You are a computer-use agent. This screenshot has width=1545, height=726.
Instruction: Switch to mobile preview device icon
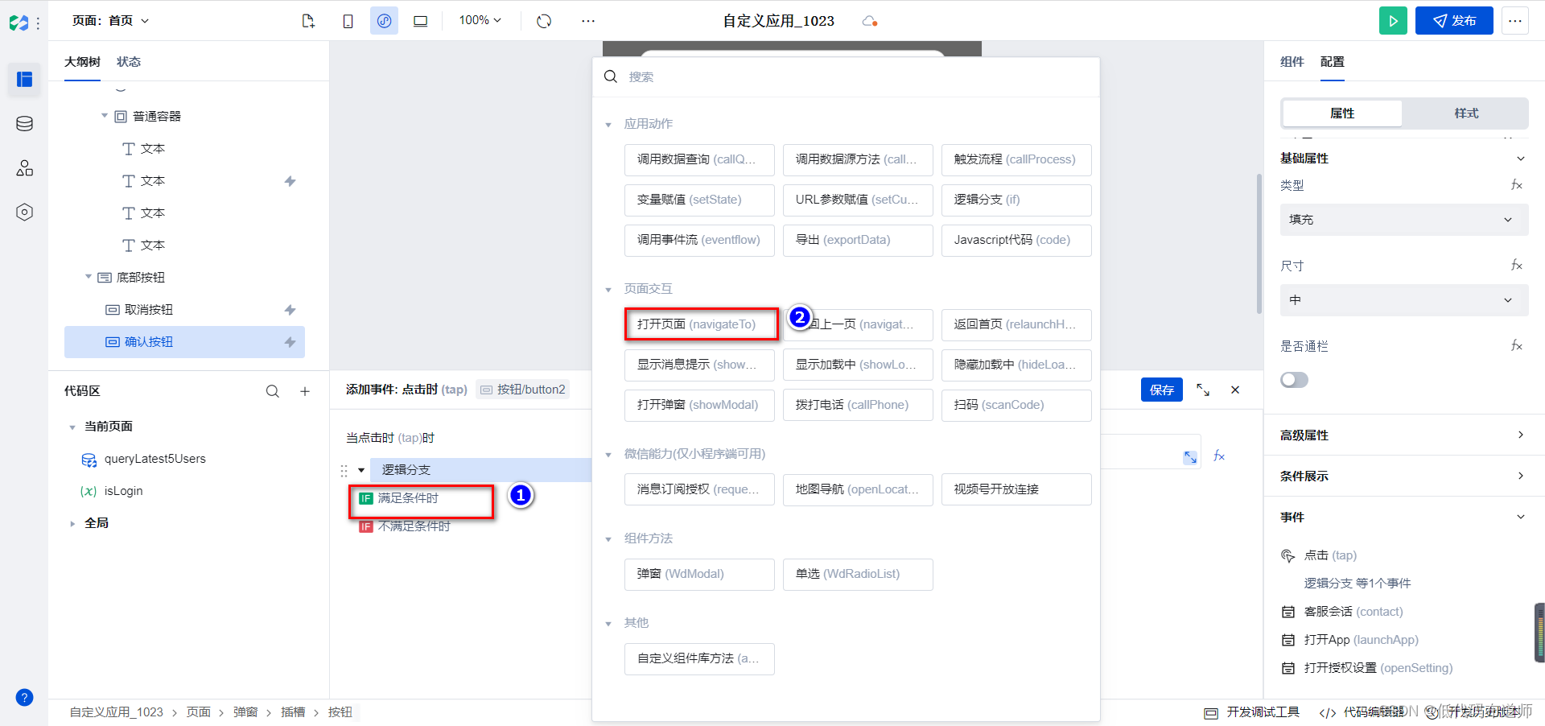[x=348, y=21]
